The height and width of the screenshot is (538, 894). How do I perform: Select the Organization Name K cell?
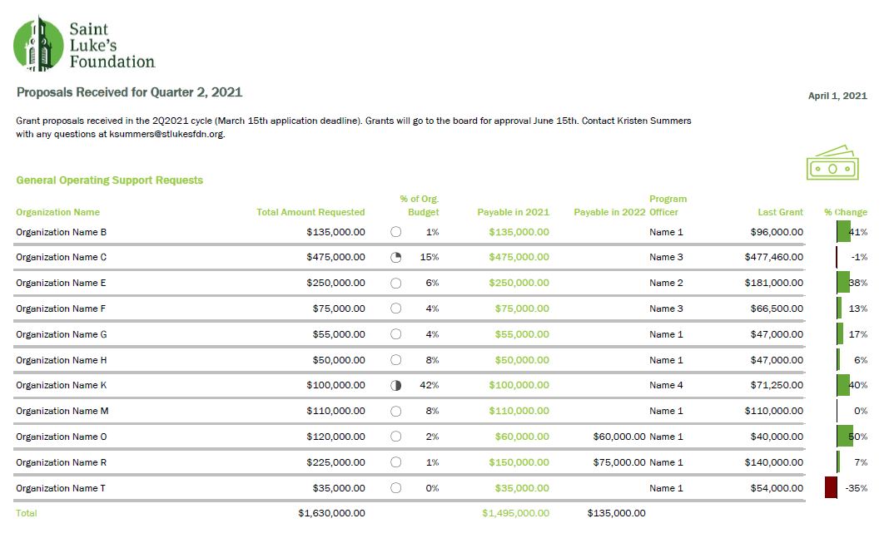pos(62,385)
